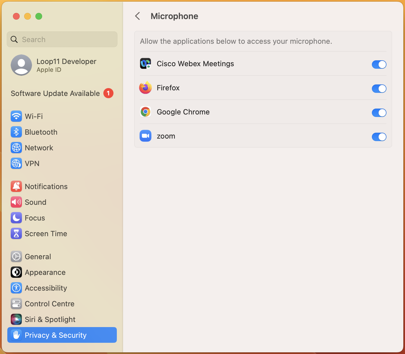
Task: Click the Wi-Fi icon in sidebar
Action: (16, 116)
